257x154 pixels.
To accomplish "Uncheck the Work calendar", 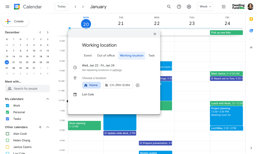I will (7, 105).
